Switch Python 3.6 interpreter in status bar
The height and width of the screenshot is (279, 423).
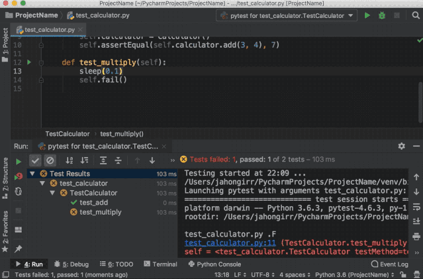point(354,275)
